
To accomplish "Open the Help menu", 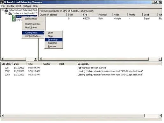I will (35, 6).
